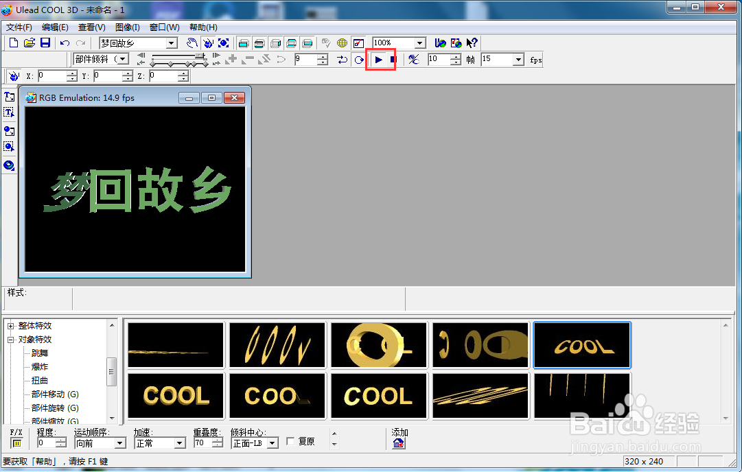Open the 图像(I) menu
This screenshot has height=472, width=742.
[127, 27]
